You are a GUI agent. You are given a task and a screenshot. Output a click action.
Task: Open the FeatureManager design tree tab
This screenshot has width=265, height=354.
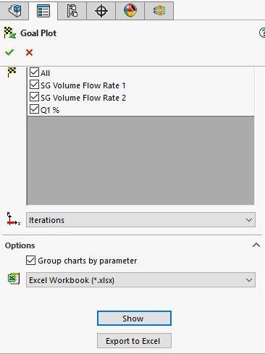click(x=14, y=11)
